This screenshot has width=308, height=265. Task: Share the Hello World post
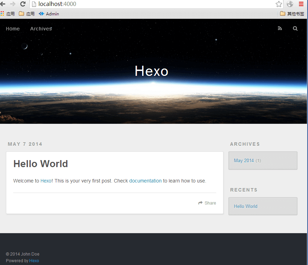pyautogui.click(x=207, y=203)
